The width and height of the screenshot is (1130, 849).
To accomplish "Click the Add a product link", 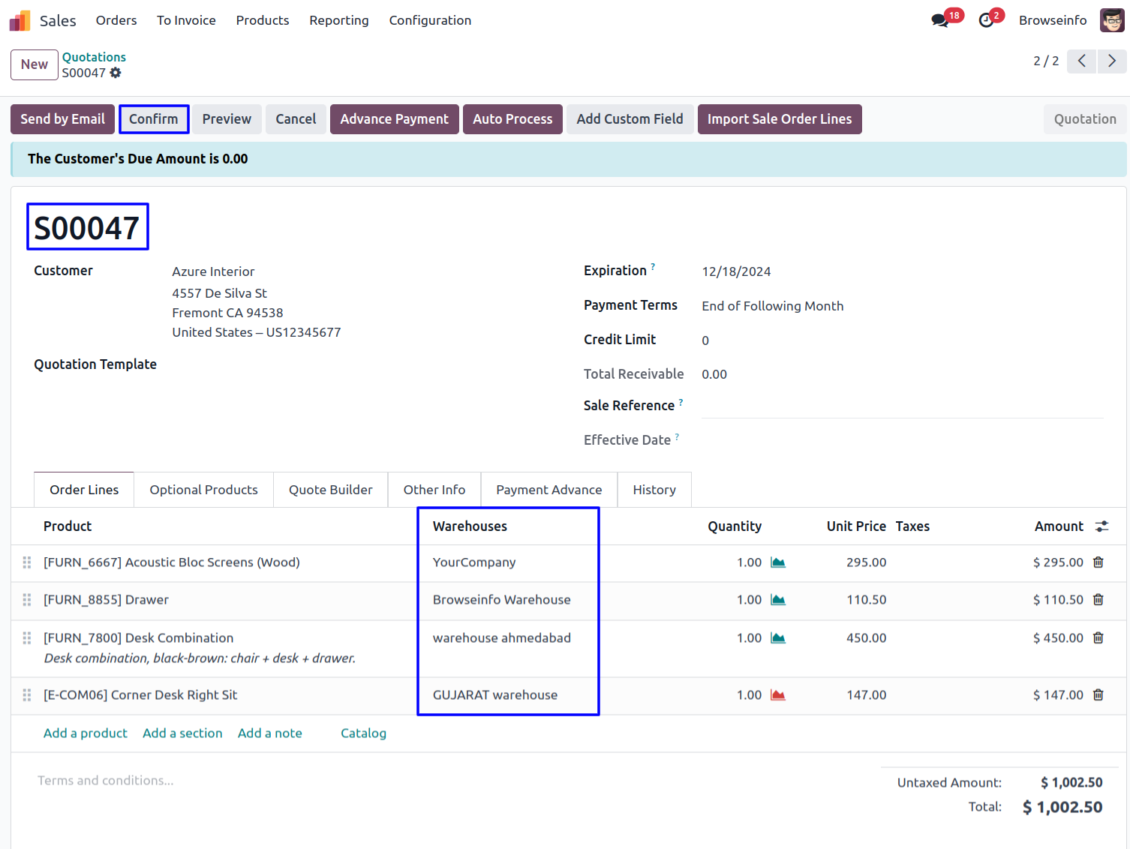I will click(x=86, y=733).
